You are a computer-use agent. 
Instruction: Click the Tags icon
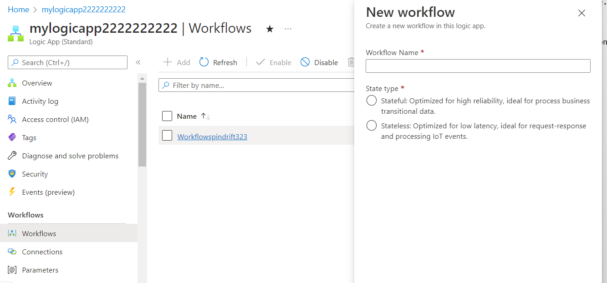point(12,137)
